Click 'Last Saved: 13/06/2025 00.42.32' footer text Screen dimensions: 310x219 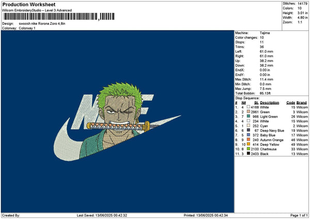[102, 215]
